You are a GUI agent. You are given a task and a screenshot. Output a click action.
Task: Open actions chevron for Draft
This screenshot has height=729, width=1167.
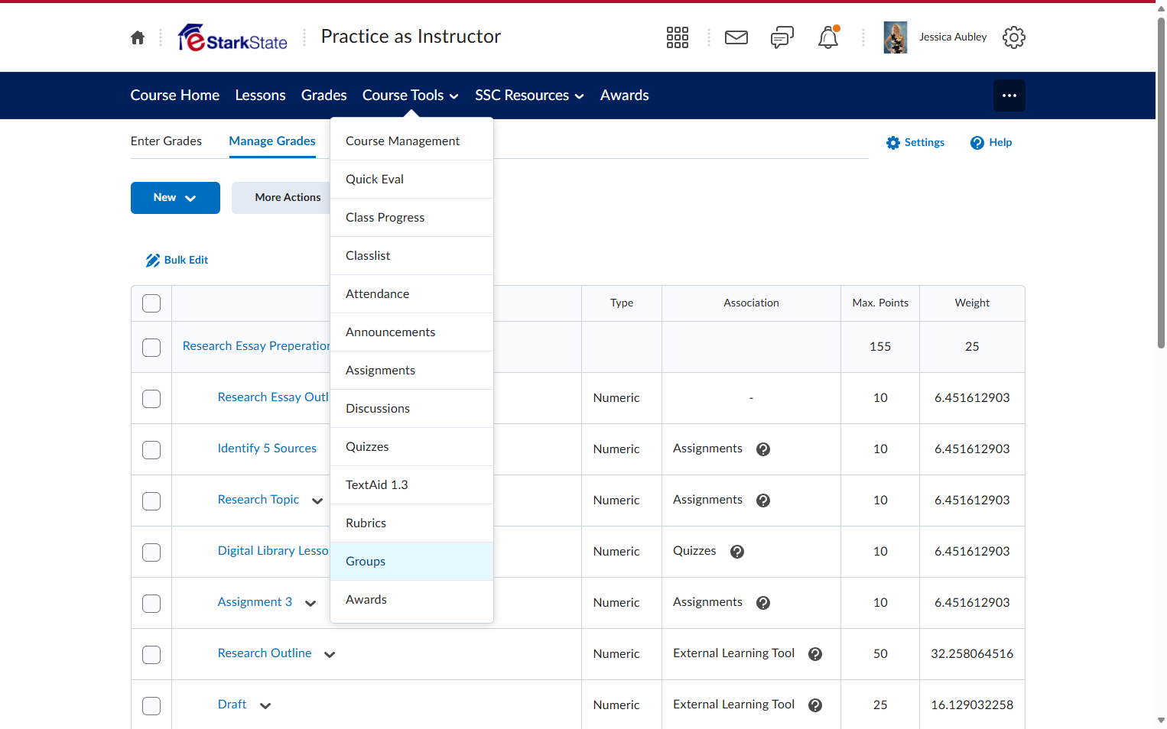click(x=265, y=706)
